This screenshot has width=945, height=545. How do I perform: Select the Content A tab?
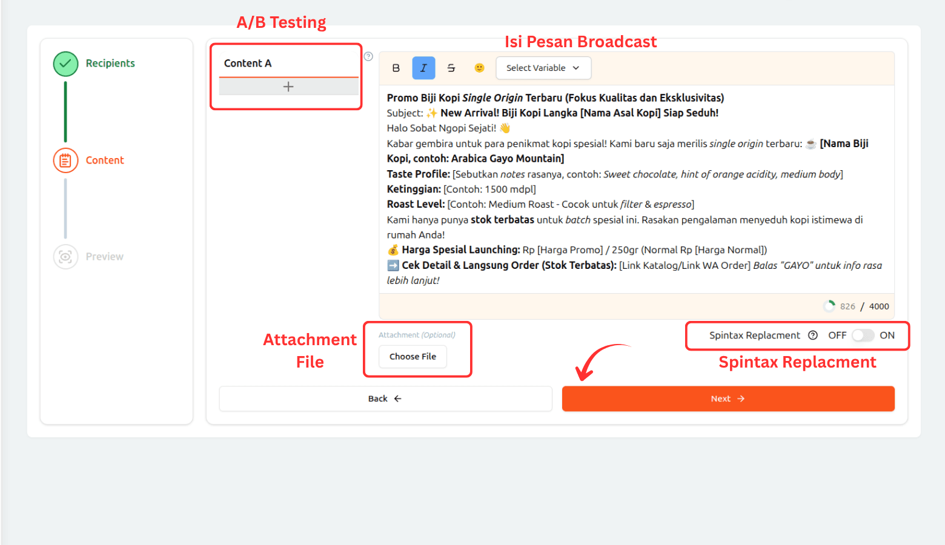248,64
